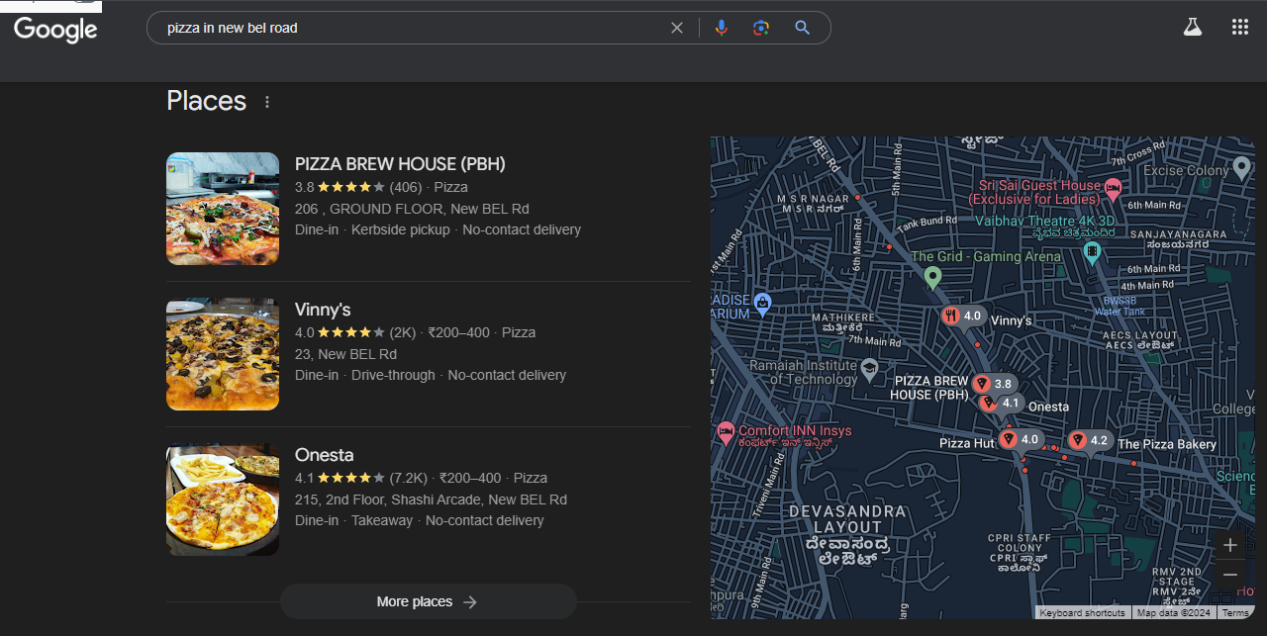1267x636 pixels.
Task: Select The Pizza Bakery 4.2 map pin
Action: [x=1089, y=440]
